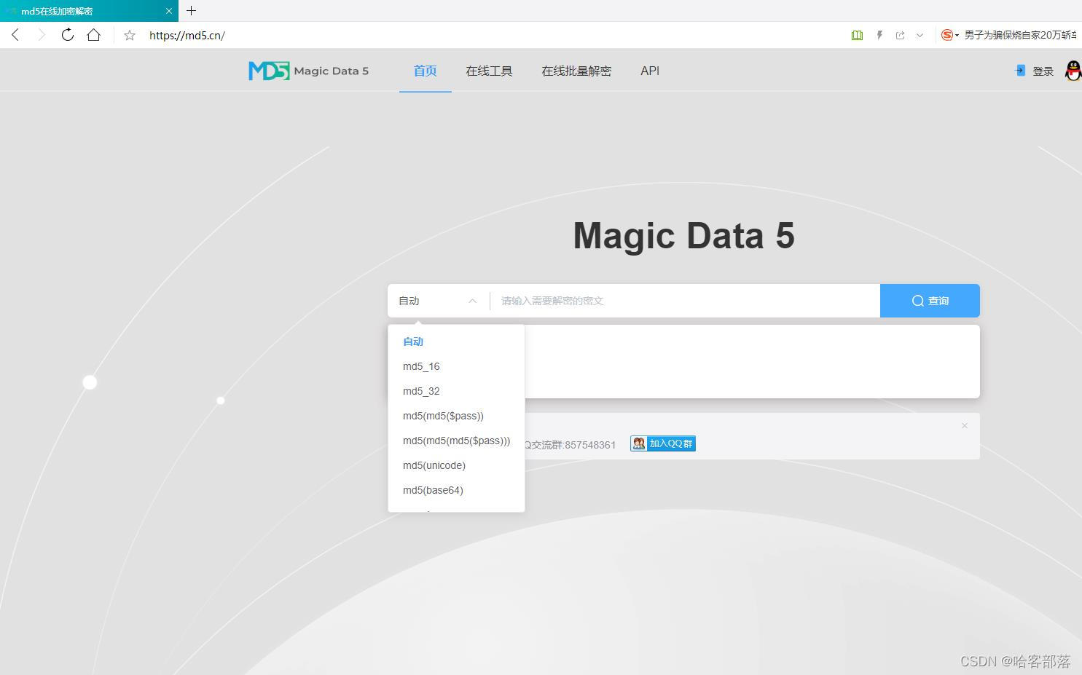Click the ciphertext input field 请输入需要解密的密文
1082x675 pixels.
[685, 301]
